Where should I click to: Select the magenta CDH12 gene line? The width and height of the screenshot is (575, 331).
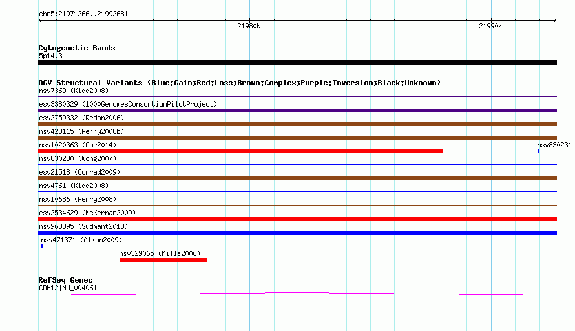[x=297, y=294]
